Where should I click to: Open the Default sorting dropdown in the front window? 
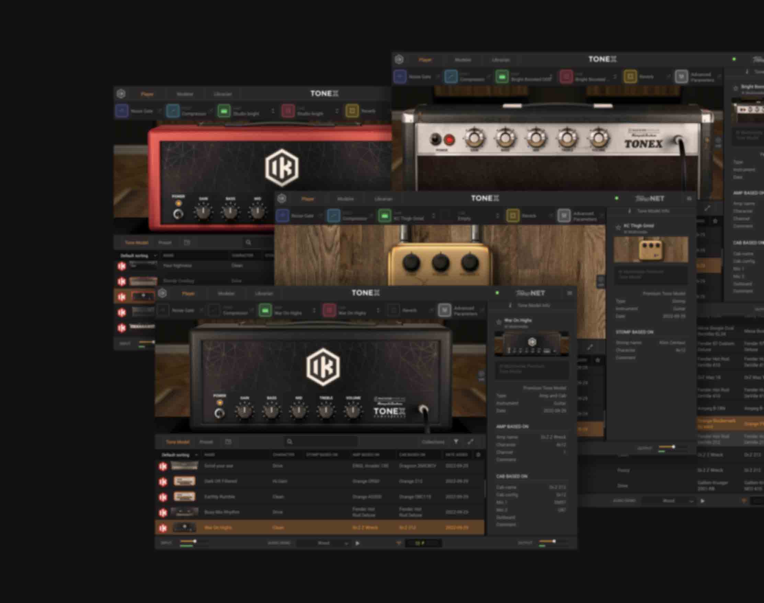pos(179,455)
